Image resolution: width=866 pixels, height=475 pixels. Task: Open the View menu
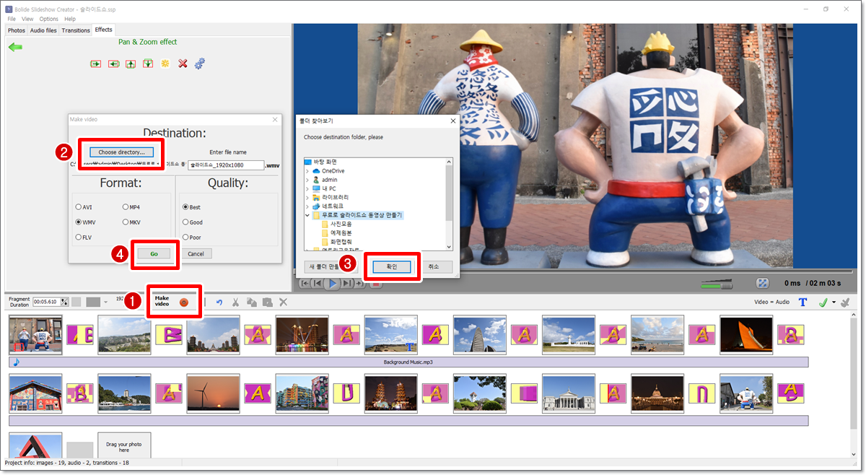tap(27, 19)
